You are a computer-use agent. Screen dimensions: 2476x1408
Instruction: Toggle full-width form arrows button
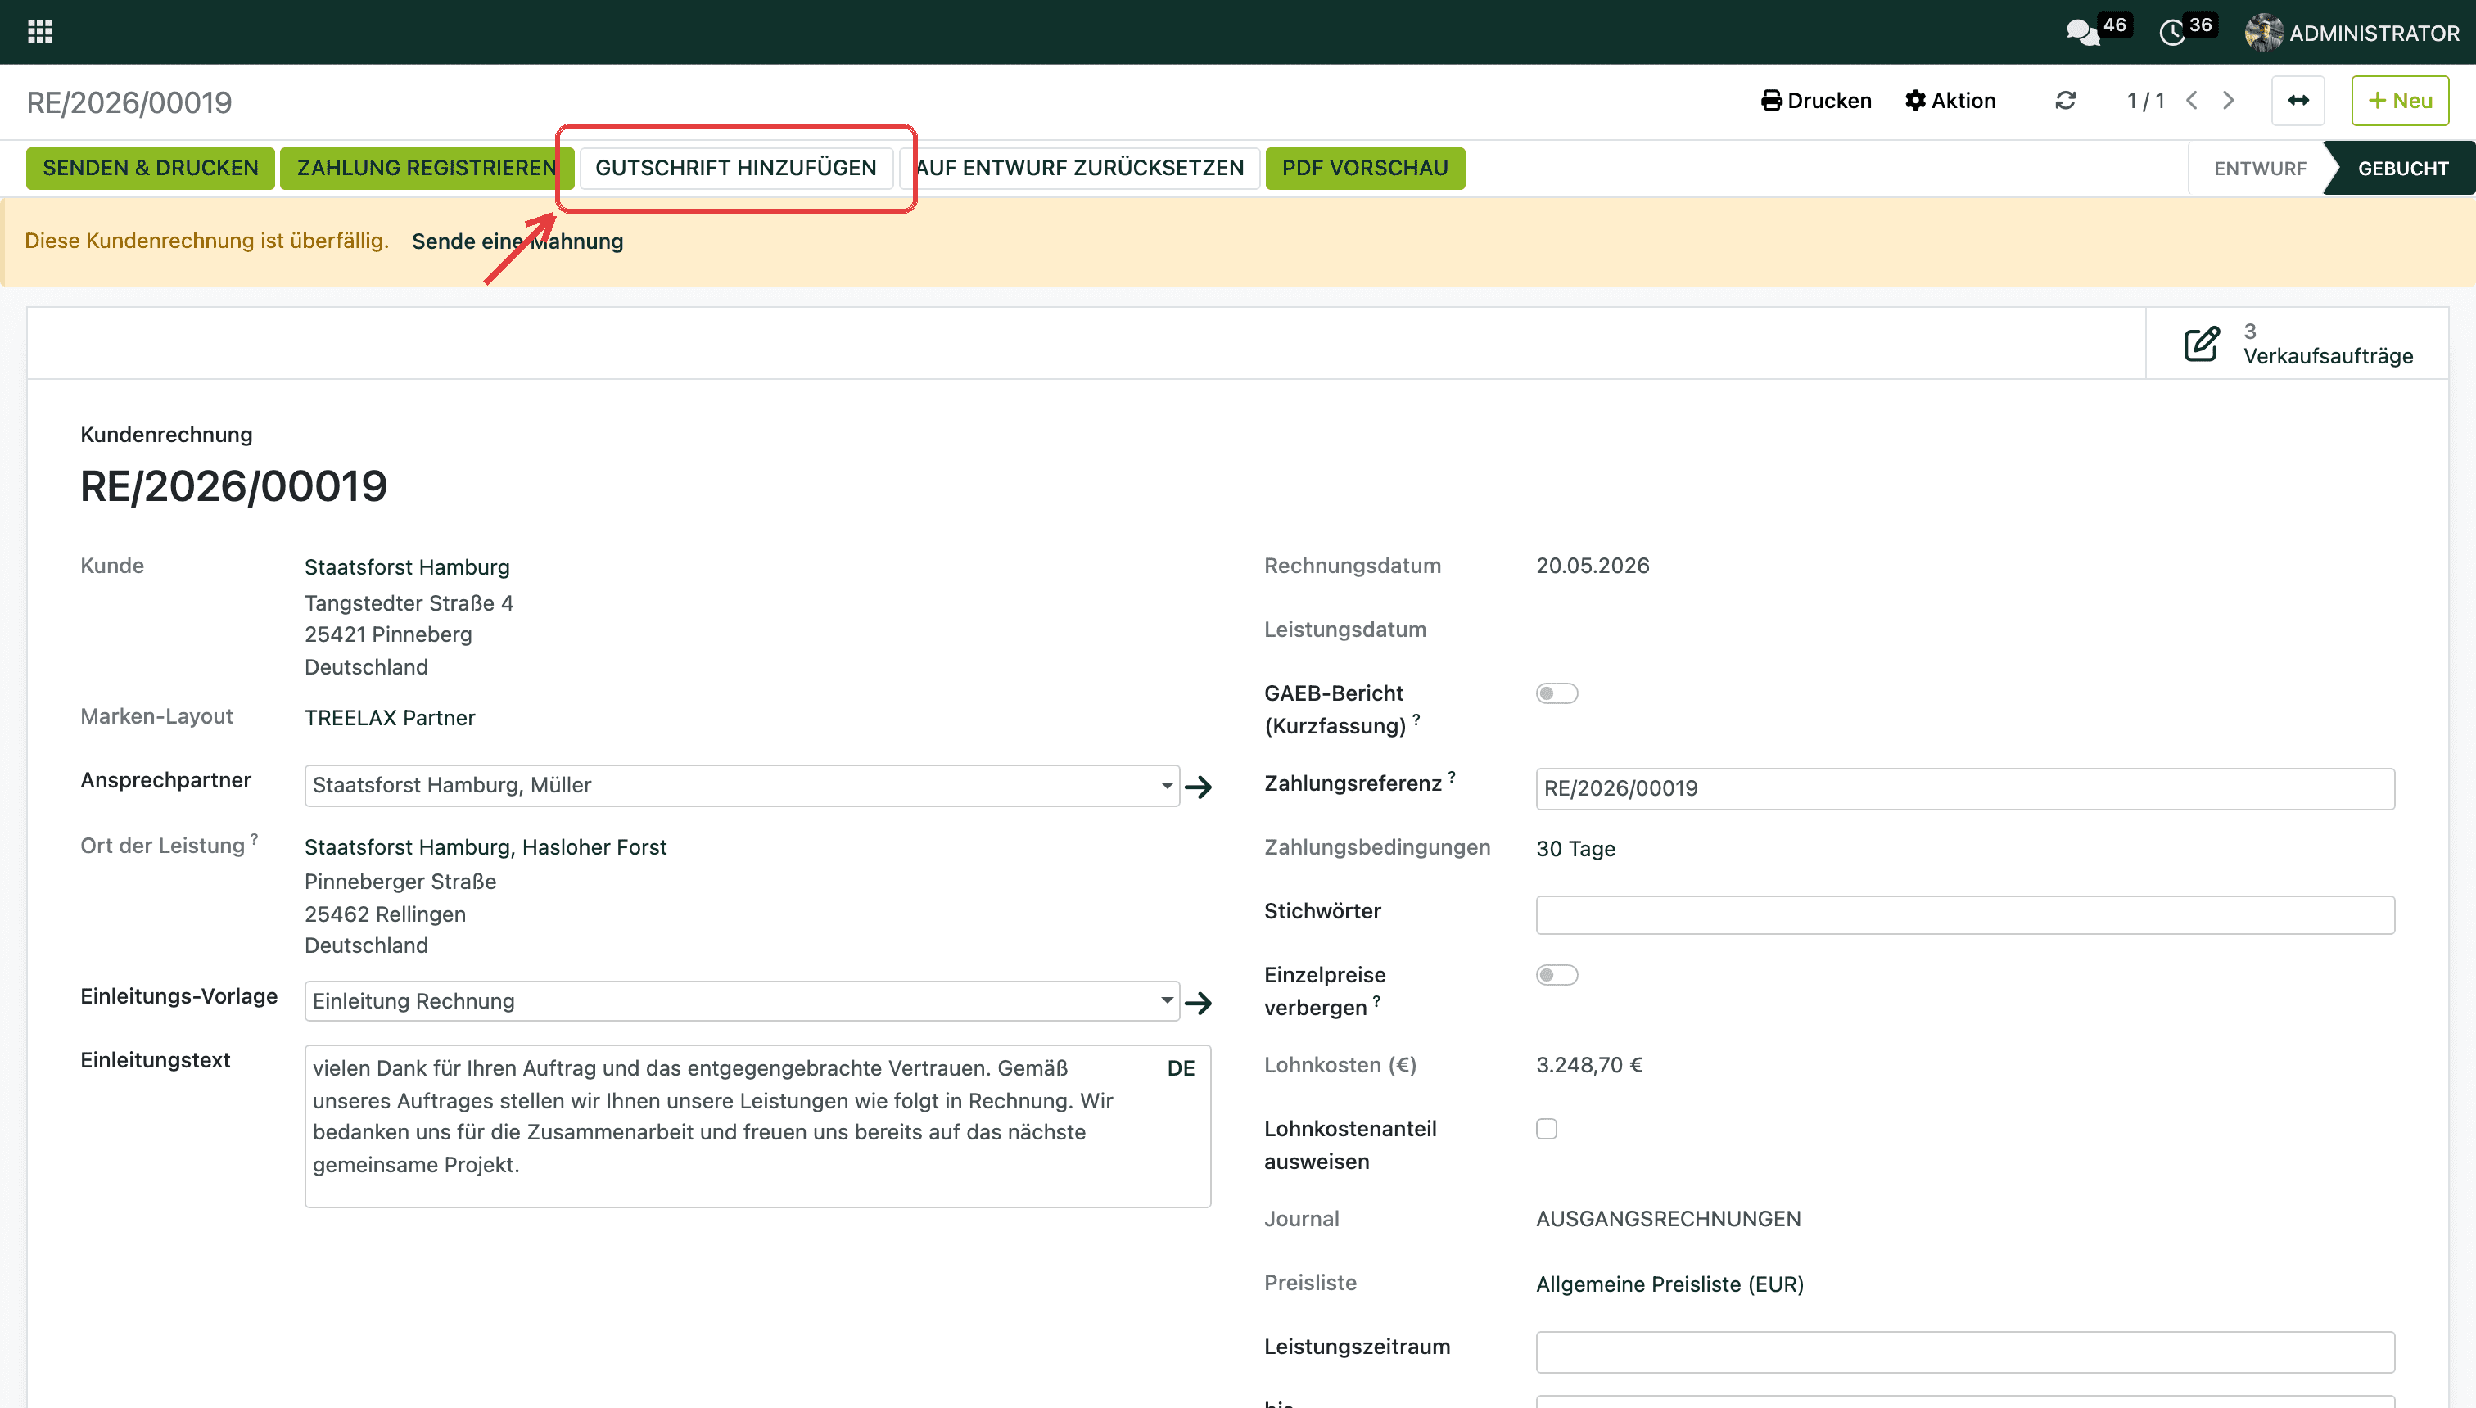tap(2298, 101)
